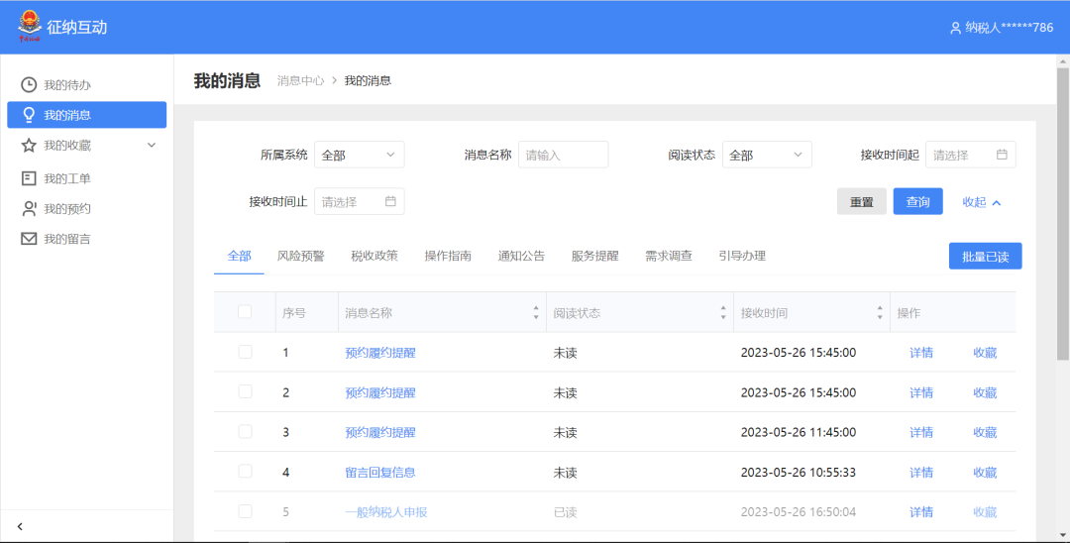Viewport: 1070px width, 543px height.
Task: Click the user avatar icon in header
Action: pyautogui.click(x=955, y=28)
